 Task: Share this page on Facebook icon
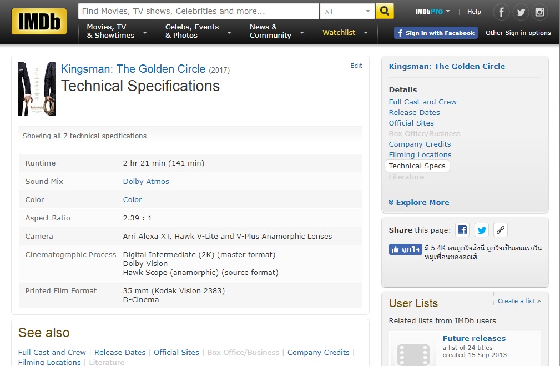pos(462,230)
